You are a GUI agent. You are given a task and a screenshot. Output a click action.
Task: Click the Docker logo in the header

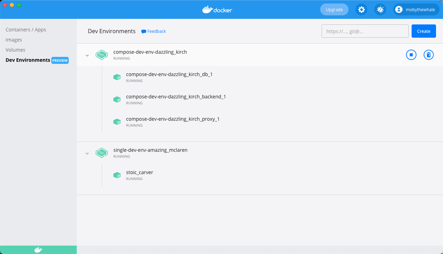217,10
